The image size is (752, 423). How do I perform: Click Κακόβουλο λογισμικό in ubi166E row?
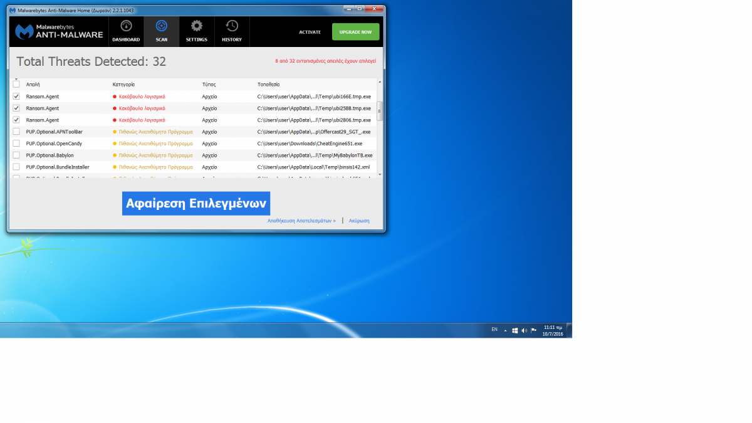pyautogui.click(x=142, y=97)
